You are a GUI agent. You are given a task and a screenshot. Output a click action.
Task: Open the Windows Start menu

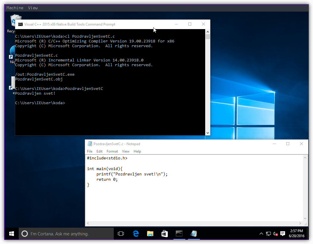click(x=12, y=234)
